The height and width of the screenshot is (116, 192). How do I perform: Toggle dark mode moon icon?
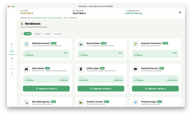click(x=180, y=12)
